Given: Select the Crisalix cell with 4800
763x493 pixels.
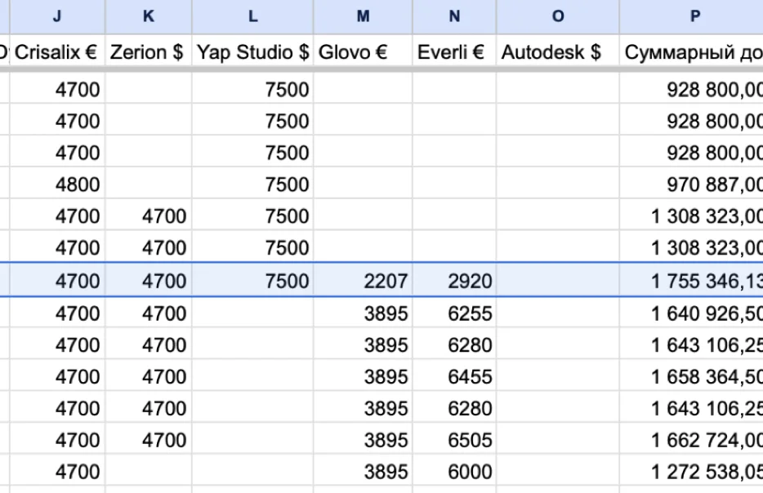Looking at the screenshot, I should coord(57,184).
